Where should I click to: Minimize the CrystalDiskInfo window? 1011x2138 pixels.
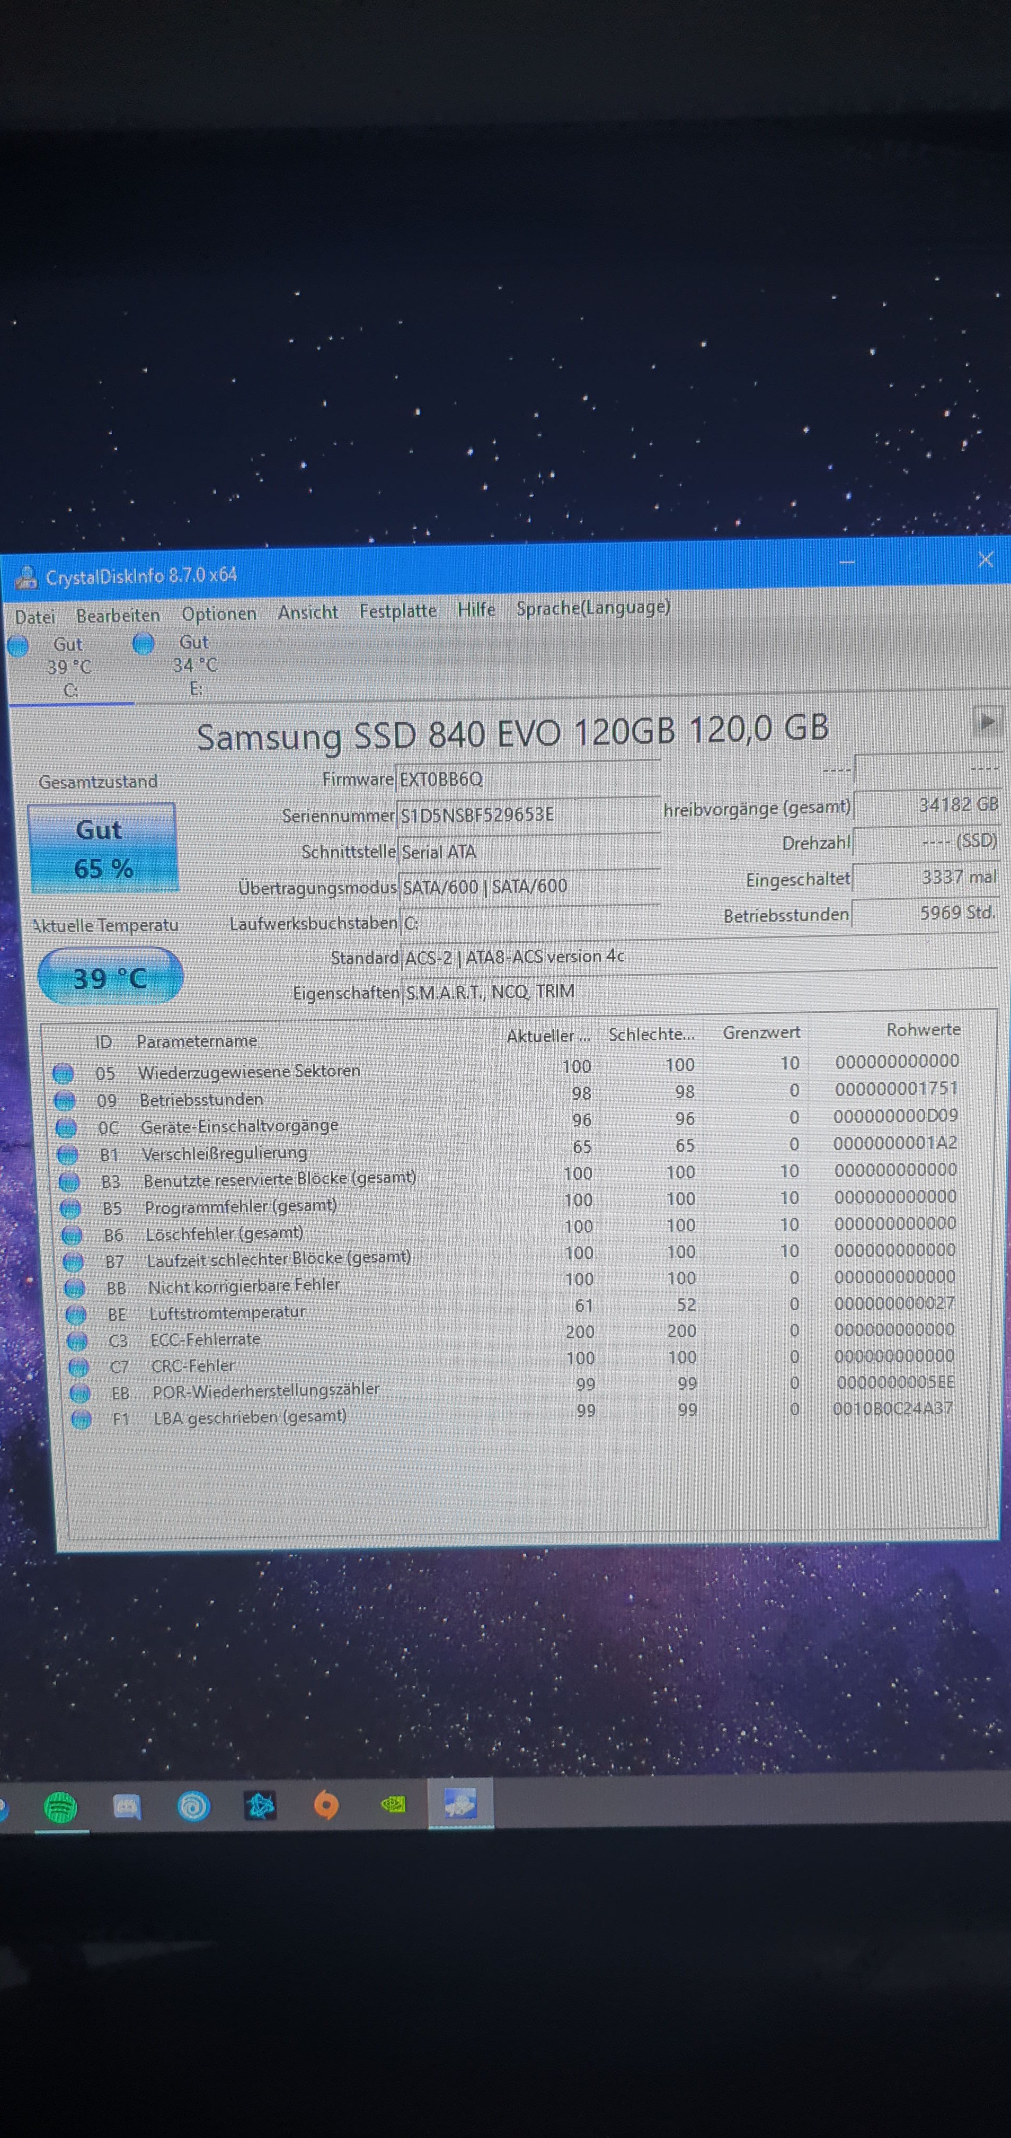[x=847, y=563]
